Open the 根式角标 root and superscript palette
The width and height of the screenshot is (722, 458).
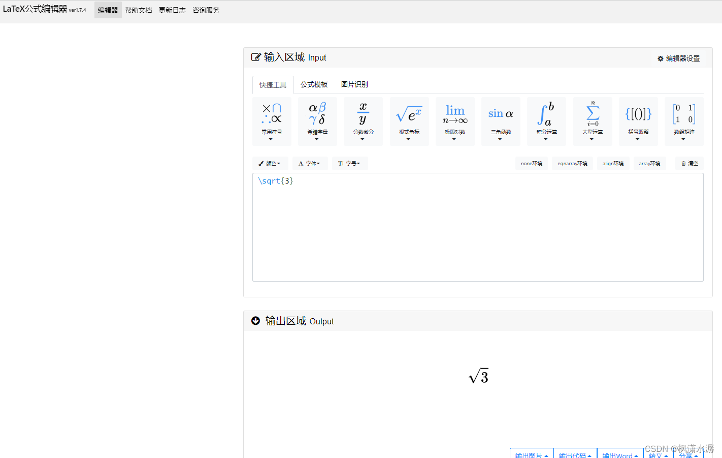pos(409,121)
